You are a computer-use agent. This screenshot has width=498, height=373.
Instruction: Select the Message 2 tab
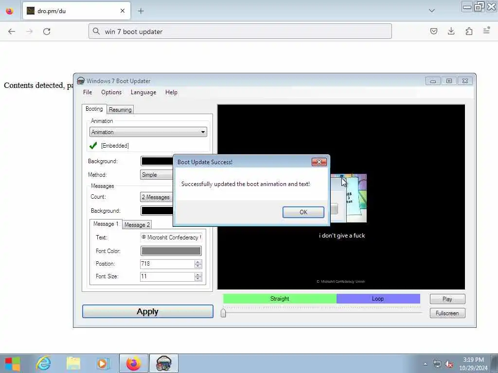point(137,225)
